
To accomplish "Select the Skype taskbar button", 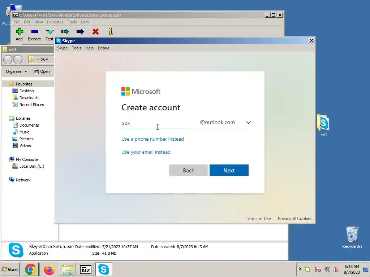I will (x=103, y=269).
